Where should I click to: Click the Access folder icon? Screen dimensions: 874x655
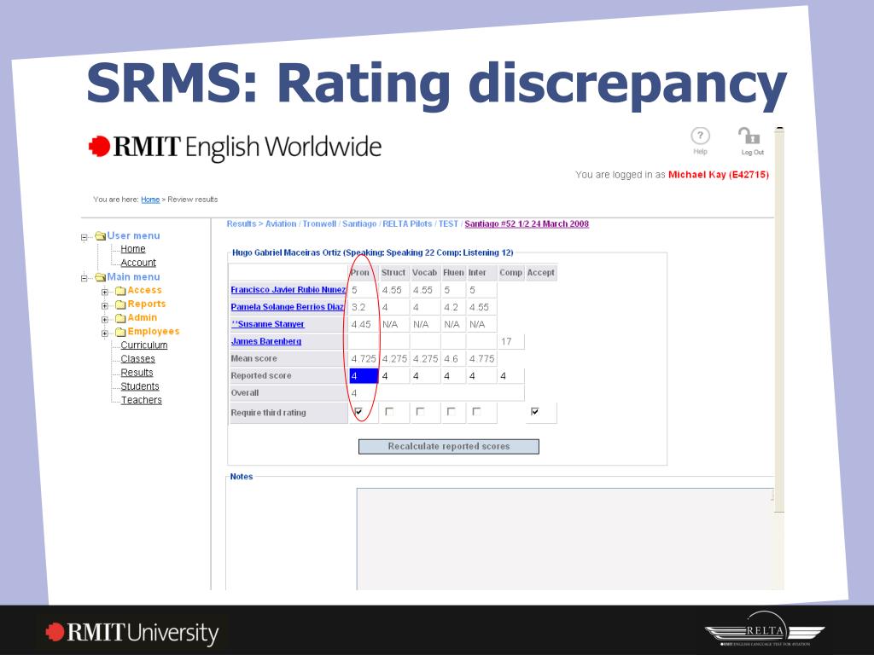pos(120,291)
